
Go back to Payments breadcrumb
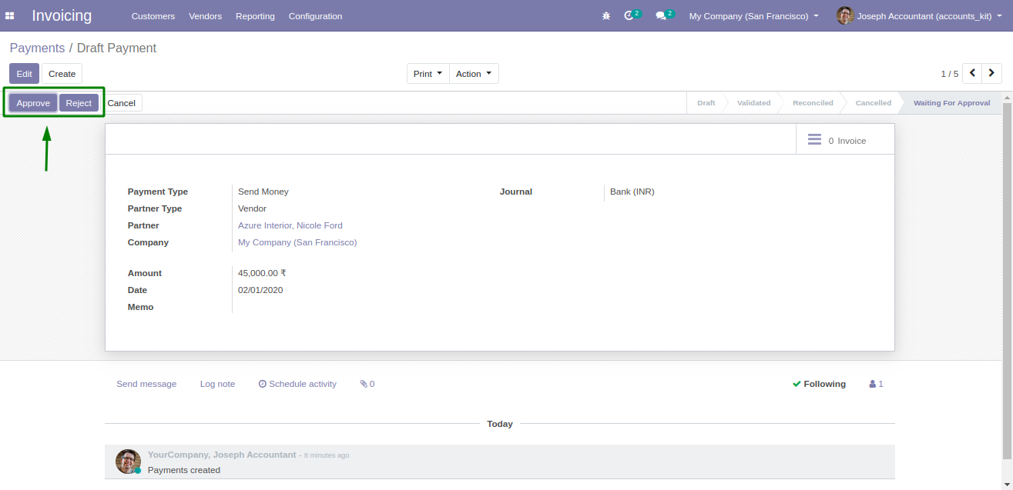37,48
